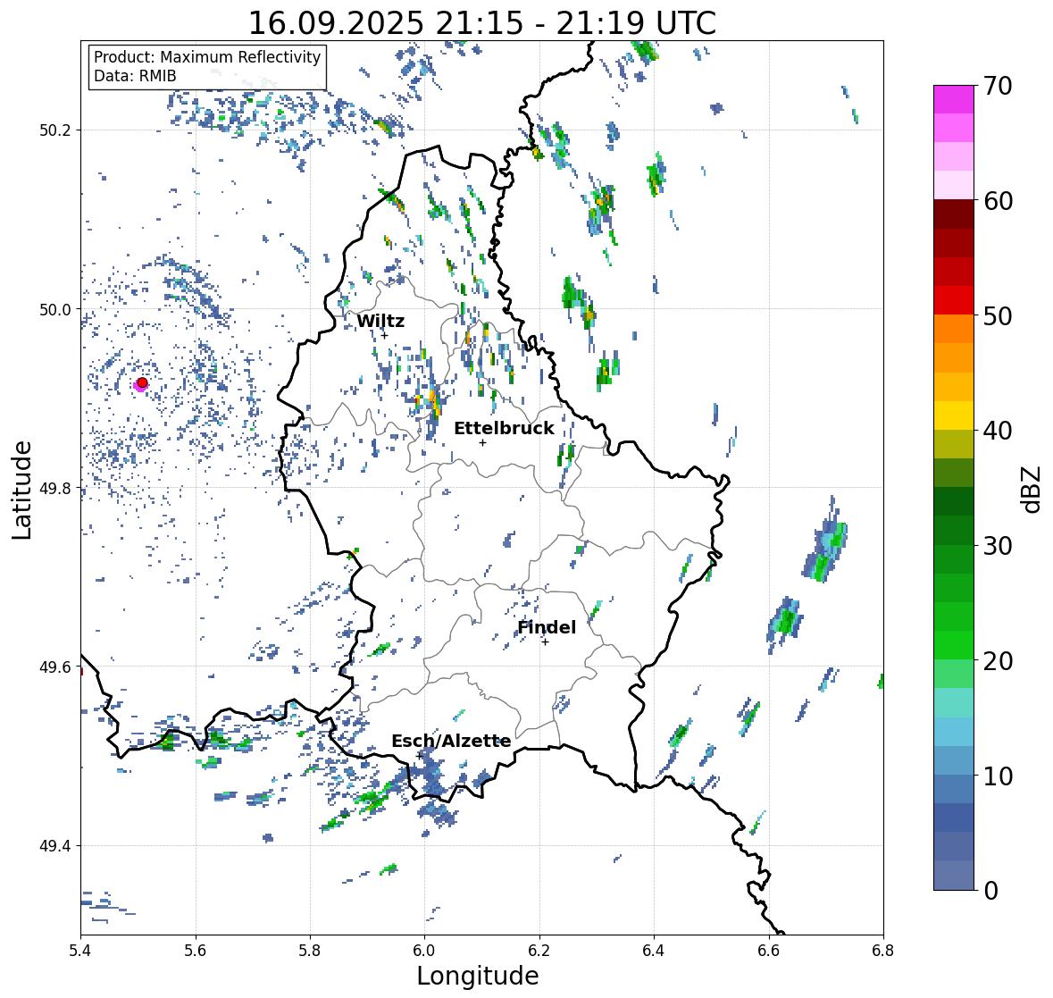
Task: Click the colorbar tick label 30
Action: [x=998, y=546]
